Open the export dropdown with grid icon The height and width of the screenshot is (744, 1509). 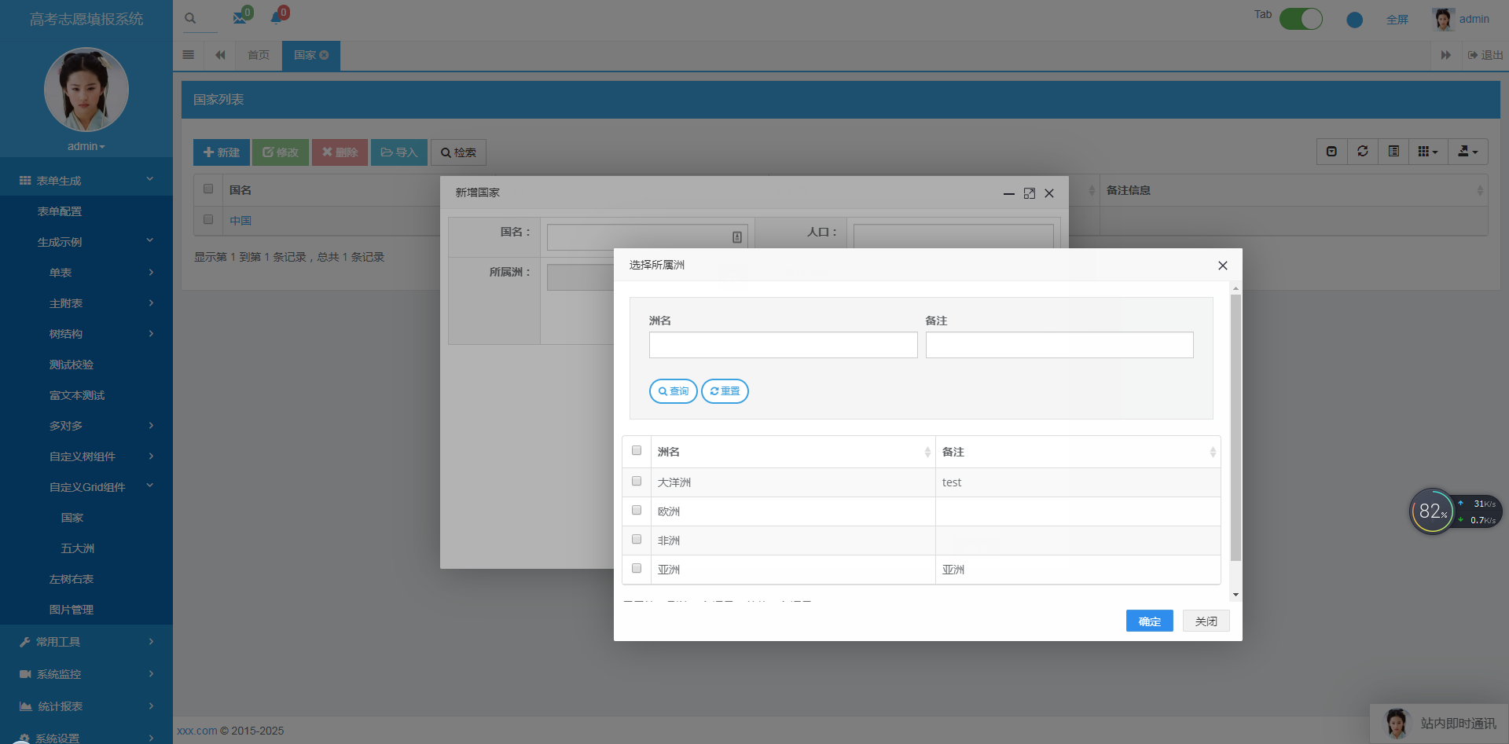point(1429,151)
